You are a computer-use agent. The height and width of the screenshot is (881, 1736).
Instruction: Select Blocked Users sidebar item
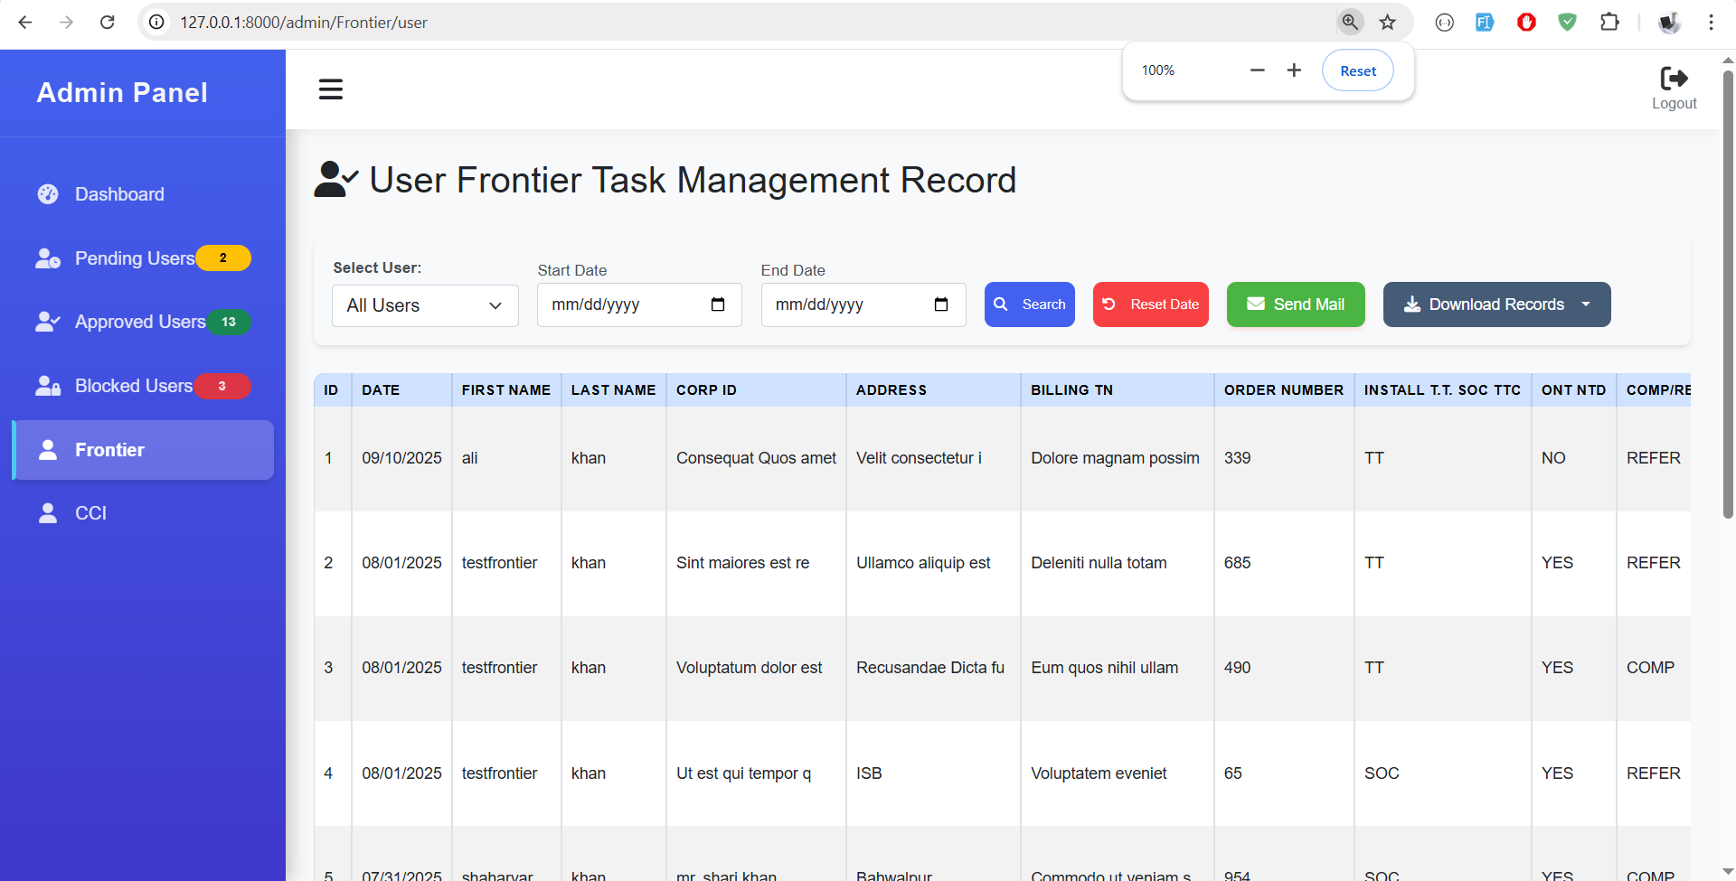pyautogui.click(x=133, y=386)
